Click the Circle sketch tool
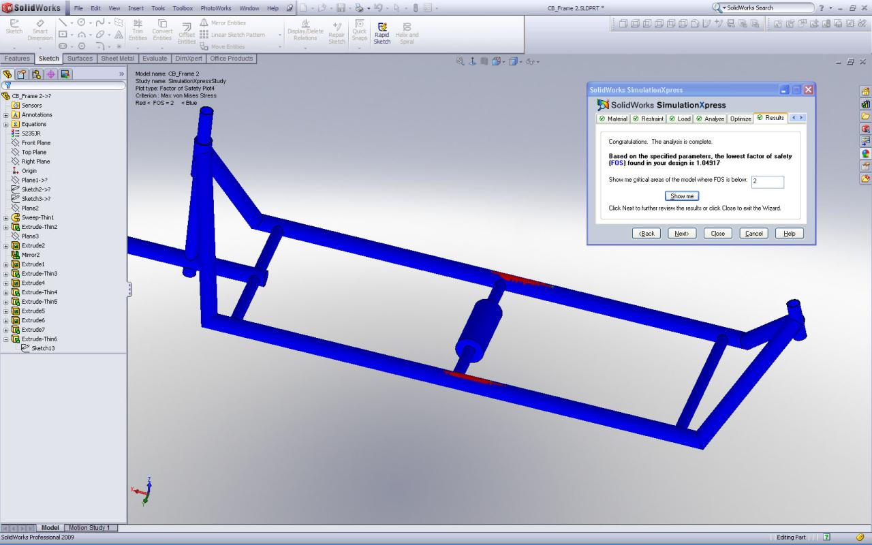The width and height of the screenshot is (872, 545). point(81,23)
